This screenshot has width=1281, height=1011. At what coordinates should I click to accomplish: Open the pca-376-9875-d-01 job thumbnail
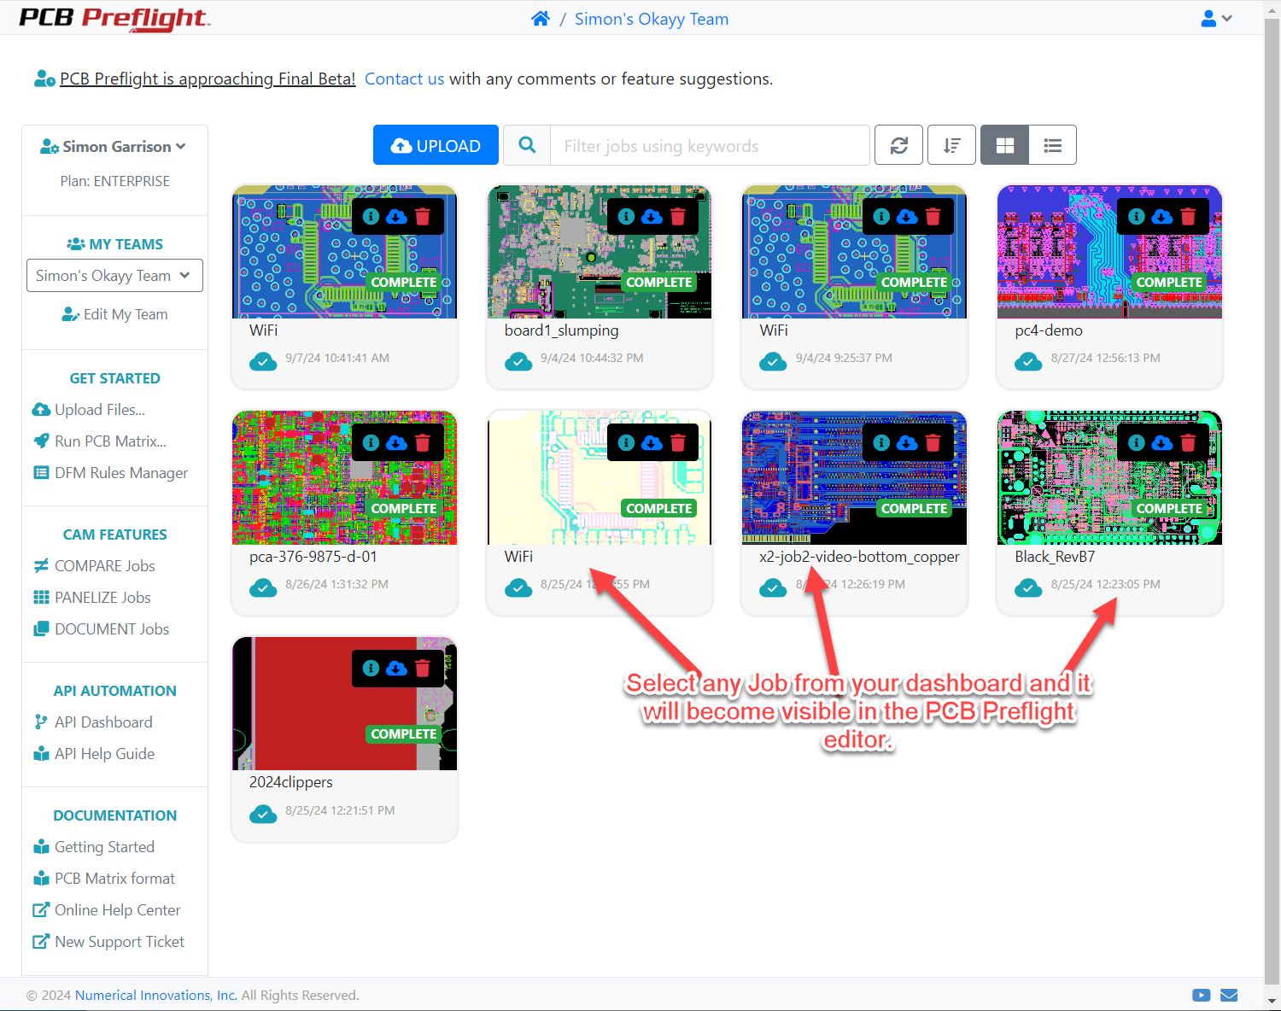click(345, 478)
